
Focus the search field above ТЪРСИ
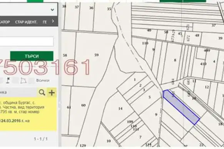click(x=27, y=41)
